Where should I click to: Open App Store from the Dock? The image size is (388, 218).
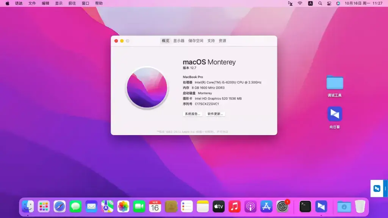click(x=266, y=206)
